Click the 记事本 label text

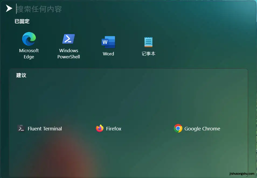click(148, 54)
